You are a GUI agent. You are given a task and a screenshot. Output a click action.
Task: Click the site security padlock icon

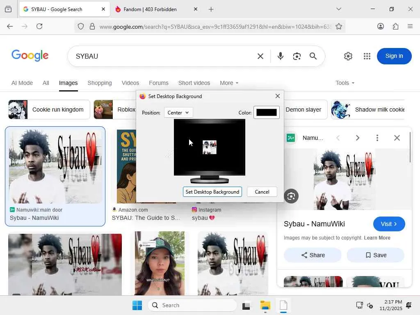tap(92, 26)
